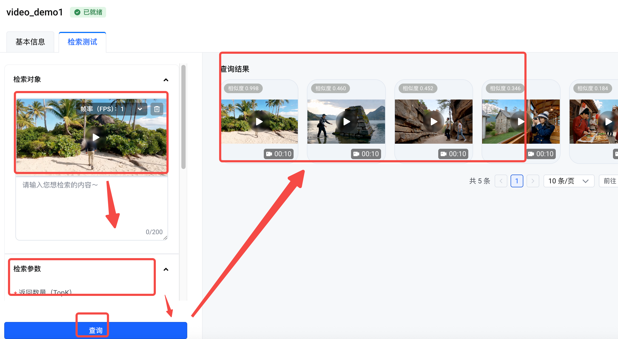
Task: Open the 10 条/页 page size dropdown
Action: (x=569, y=181)
